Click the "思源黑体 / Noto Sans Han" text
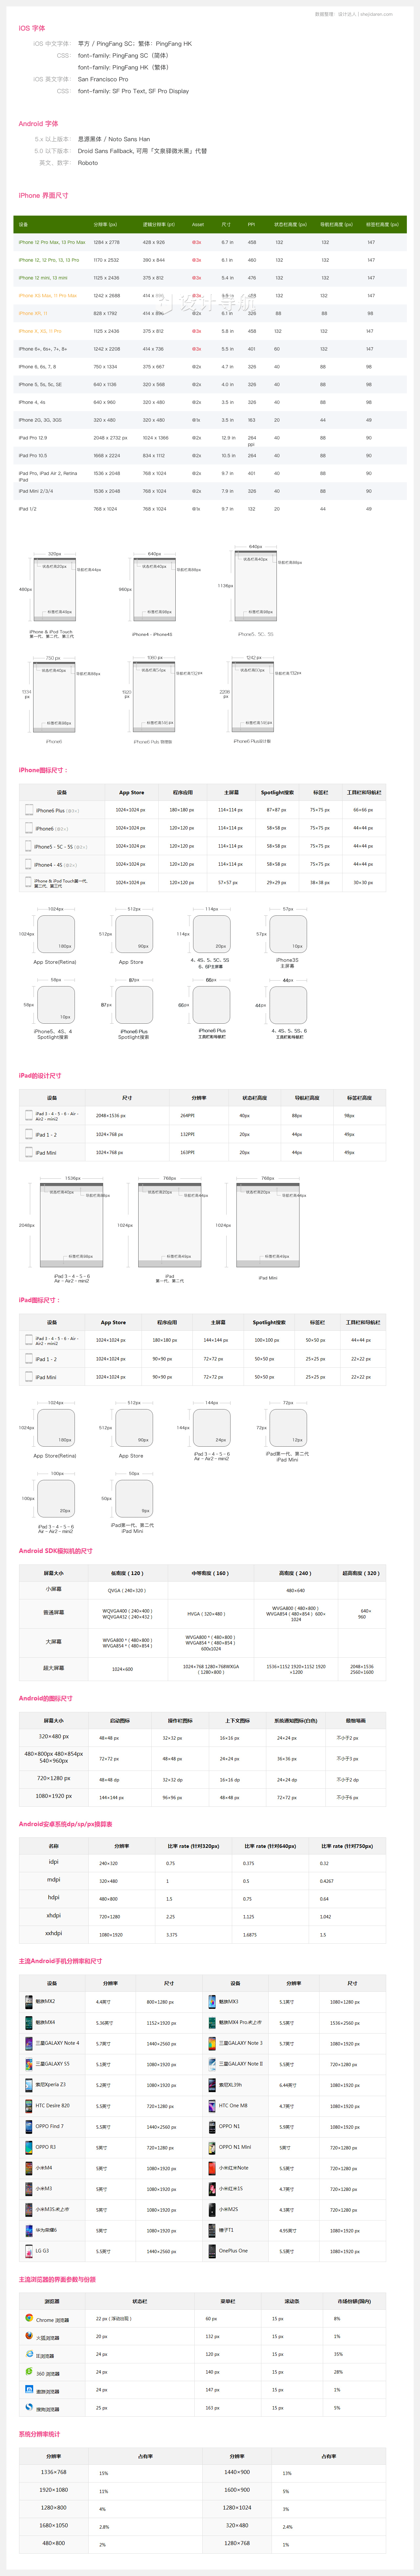 [x=114, y=139]
